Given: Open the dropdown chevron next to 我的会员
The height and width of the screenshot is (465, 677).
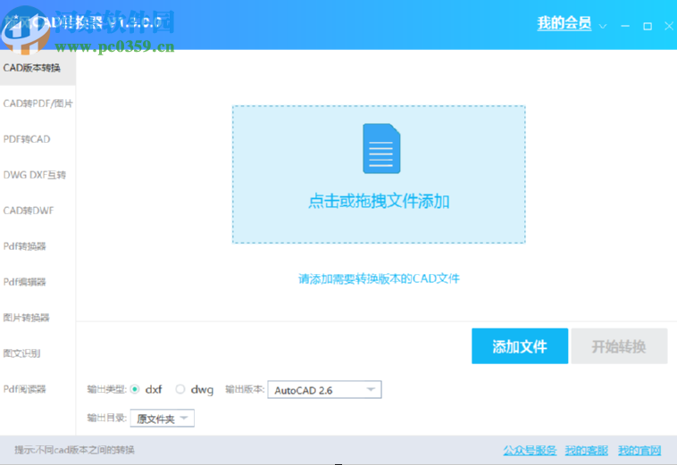Looking at the screenshot, I should pos(603,26).
